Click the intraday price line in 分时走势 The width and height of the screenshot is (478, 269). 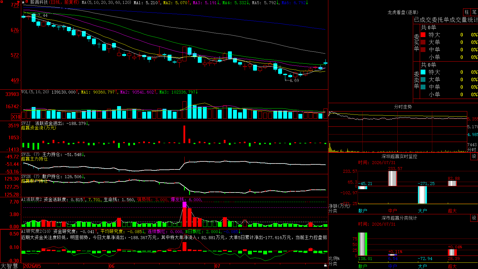pos(397,118)
